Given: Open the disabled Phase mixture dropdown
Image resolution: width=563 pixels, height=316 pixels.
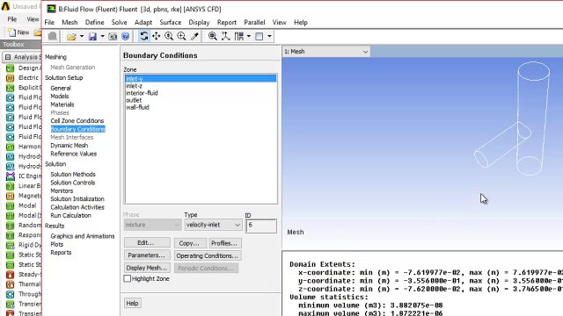Looking at the screenshot, I should (152, 225).
